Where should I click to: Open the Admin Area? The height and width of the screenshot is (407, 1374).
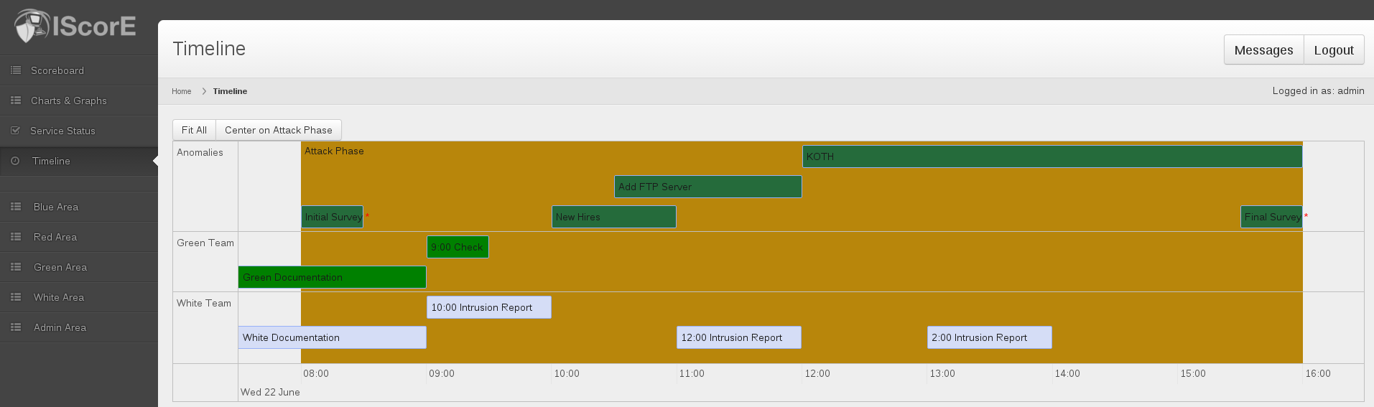point(79,327)
